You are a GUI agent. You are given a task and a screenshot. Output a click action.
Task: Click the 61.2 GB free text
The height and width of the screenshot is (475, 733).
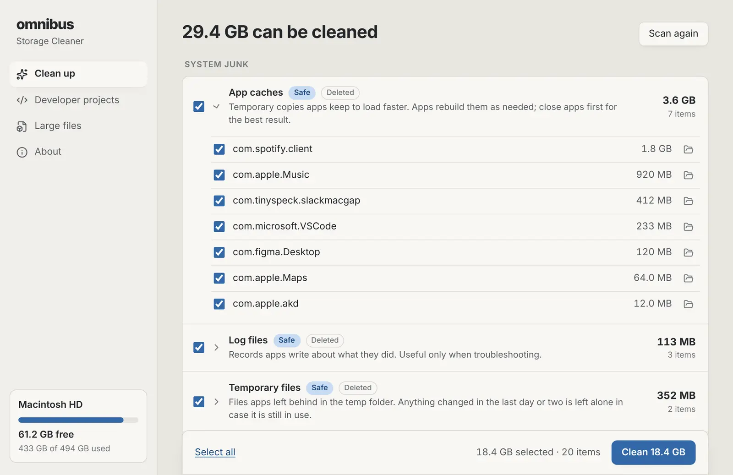(x=46, y=434)
